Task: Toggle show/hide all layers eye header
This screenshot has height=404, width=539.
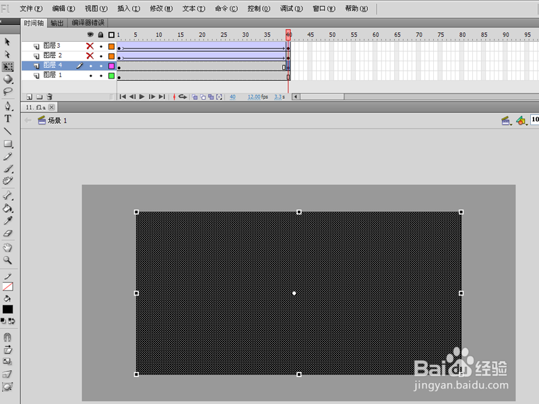Action: coord(90,35)
